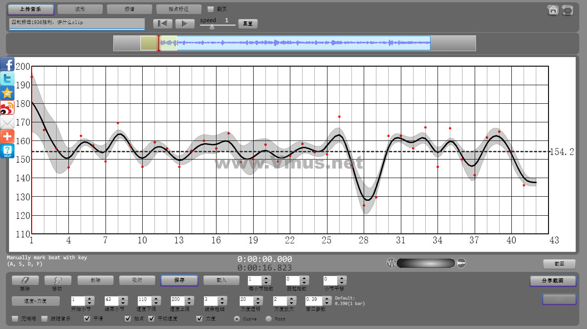Screen dimensions: 587x329
Task: Click the song title text field
Action: pos(77,24)
